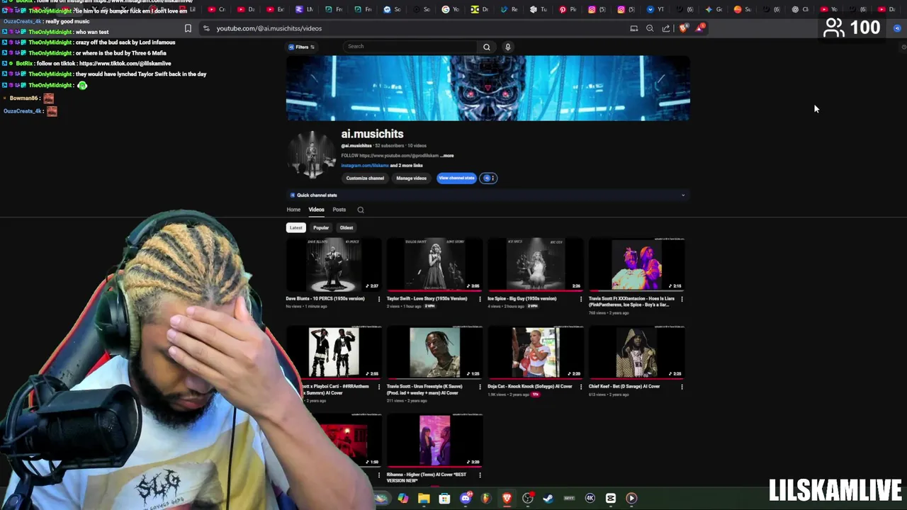Open the Doja Cat Knock Knock thumbnail
This screenshot has width=907, height=510.
(x=536, y=353)
